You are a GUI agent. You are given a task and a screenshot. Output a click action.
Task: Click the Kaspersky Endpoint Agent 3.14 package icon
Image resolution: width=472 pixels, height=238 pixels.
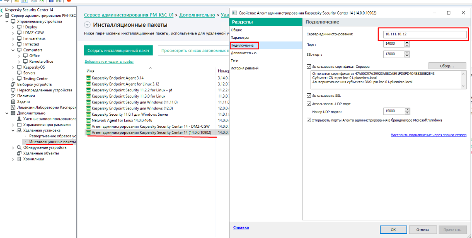[88, 78]
